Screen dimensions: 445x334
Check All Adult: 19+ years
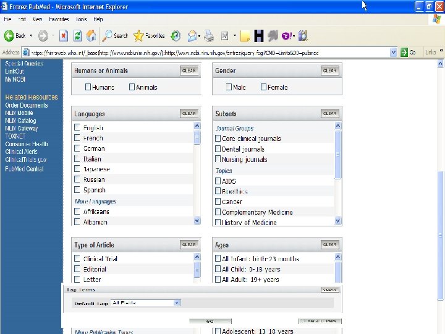[x=218, y=279]
